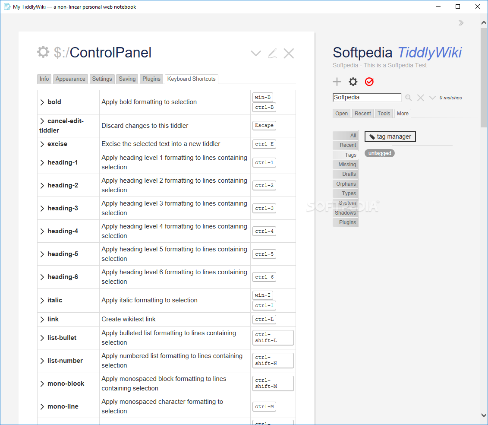Open more actions chevron for ControlPanel tiddler
The height and width of the screenshot is (425, 488).
256,54
